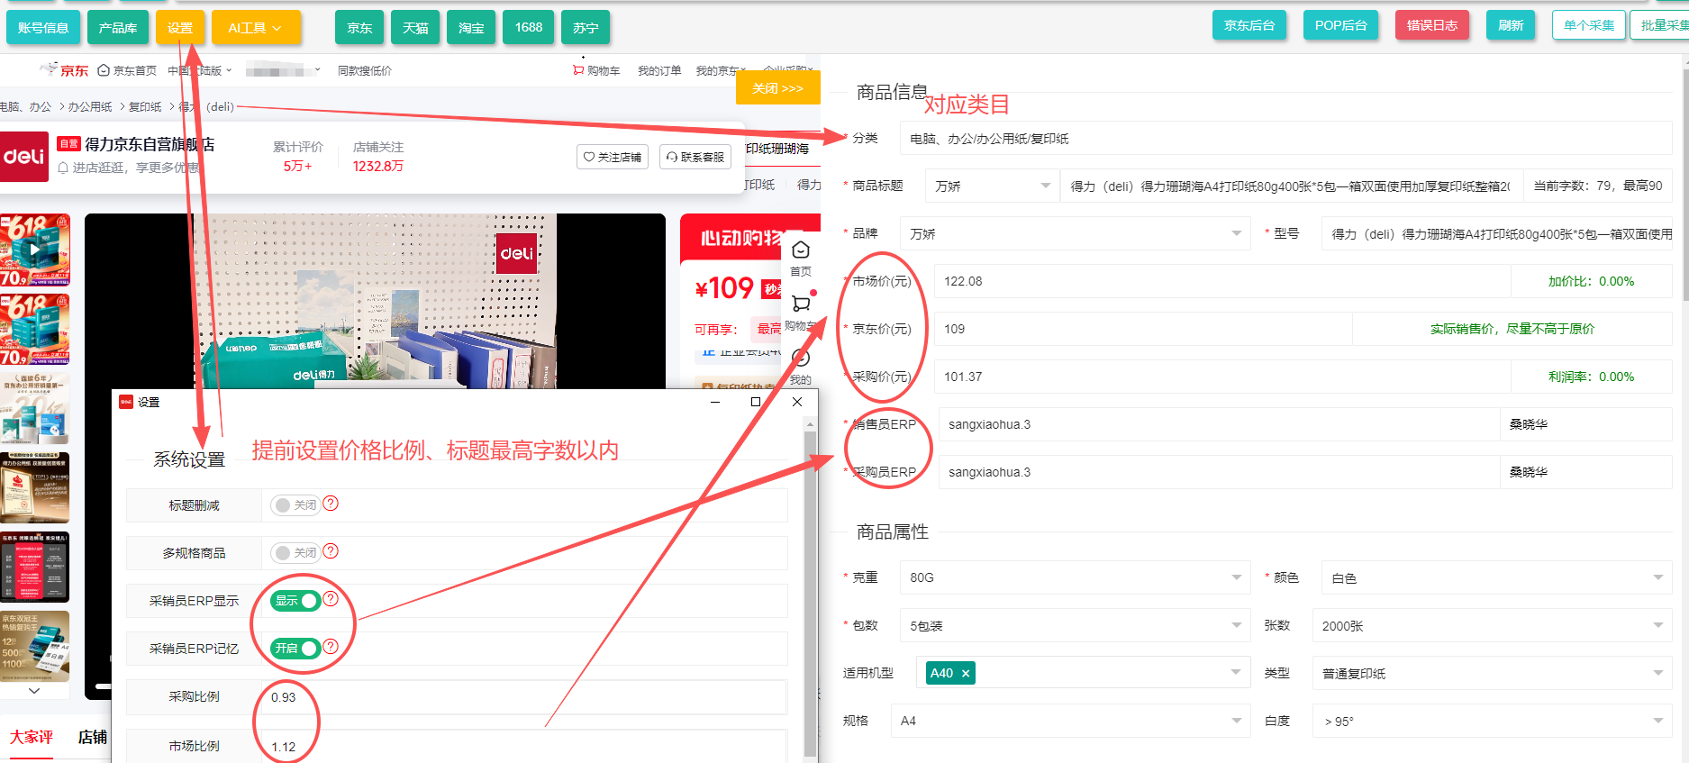
Task: Click the 办公用纸 breadcrumb link
Action: click(x=90, y=106)
